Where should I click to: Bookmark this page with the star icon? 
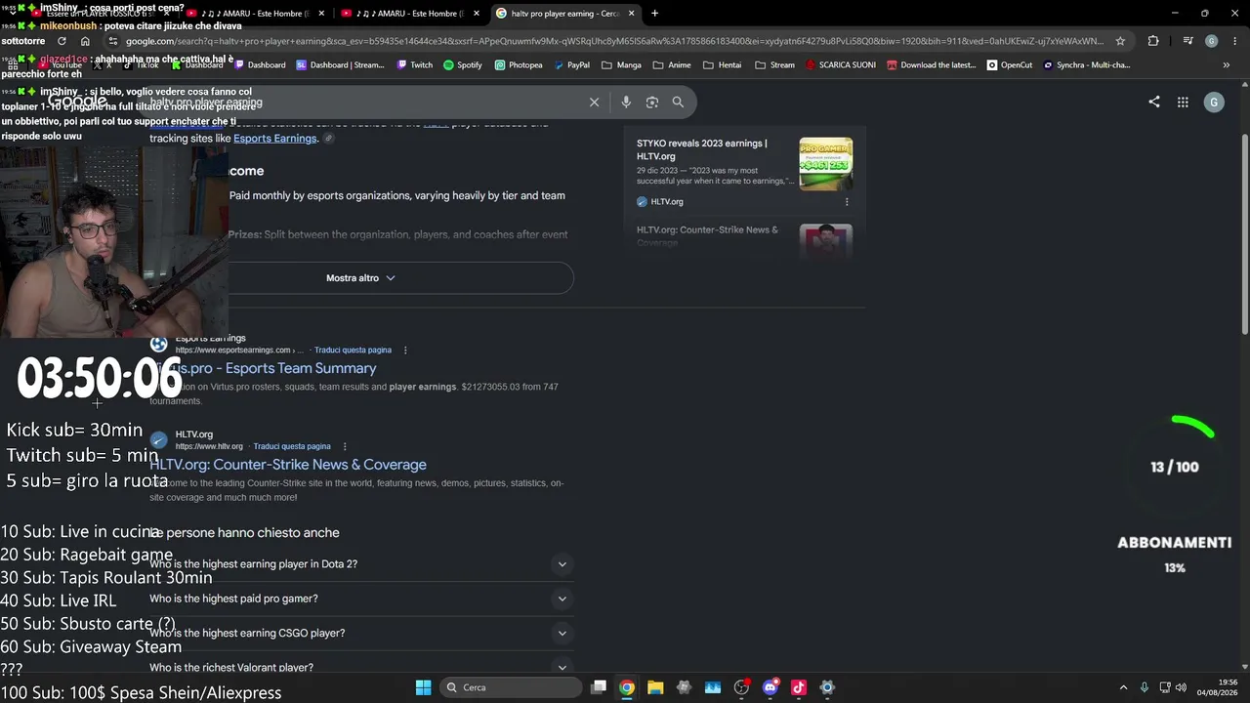1120,41
